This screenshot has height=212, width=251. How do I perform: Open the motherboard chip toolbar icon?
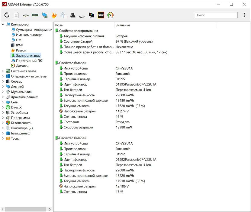coord(26,15)
